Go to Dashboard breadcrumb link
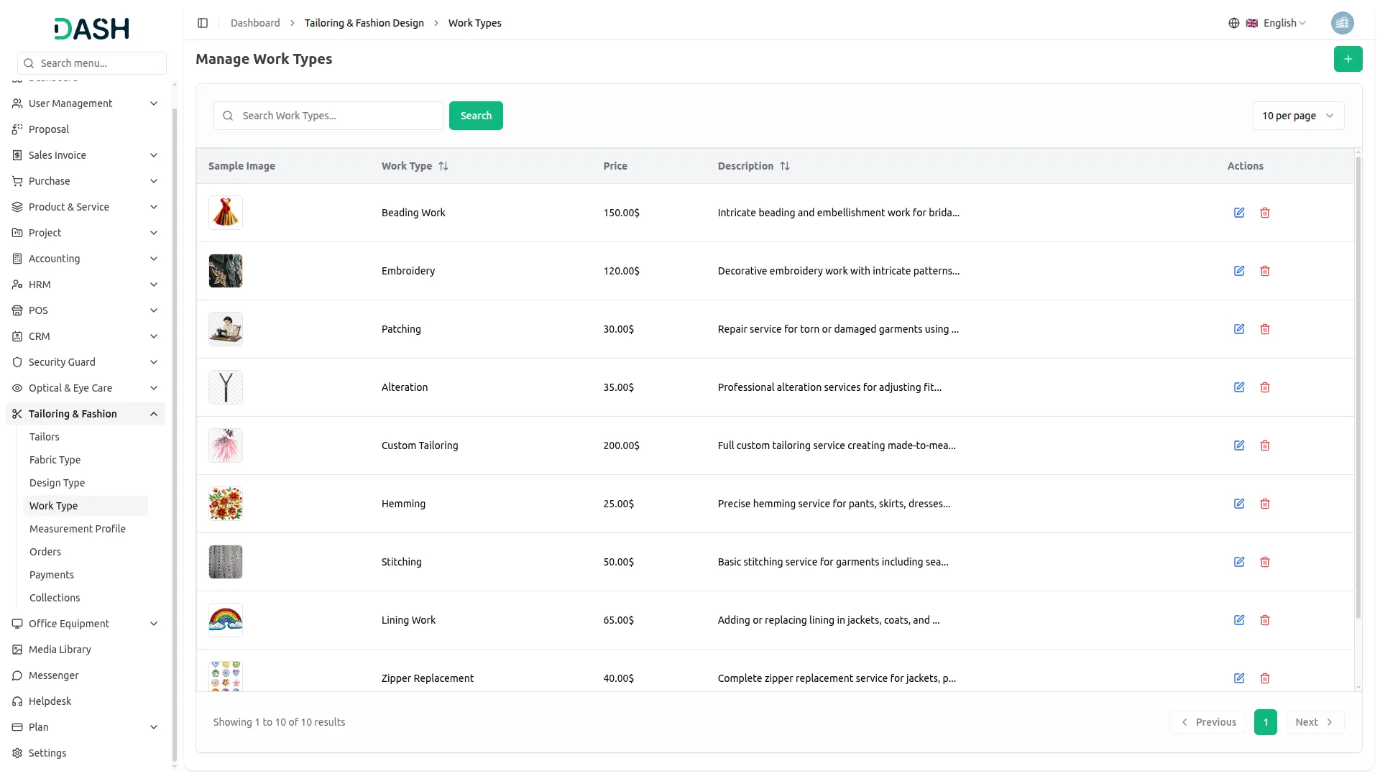 click(x=255, y=23)
